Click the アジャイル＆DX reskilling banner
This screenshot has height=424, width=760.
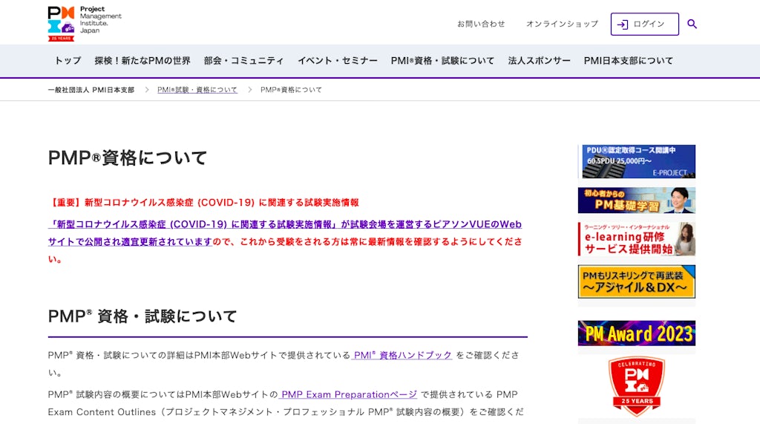pyautogui.click(x=636, y=281)
